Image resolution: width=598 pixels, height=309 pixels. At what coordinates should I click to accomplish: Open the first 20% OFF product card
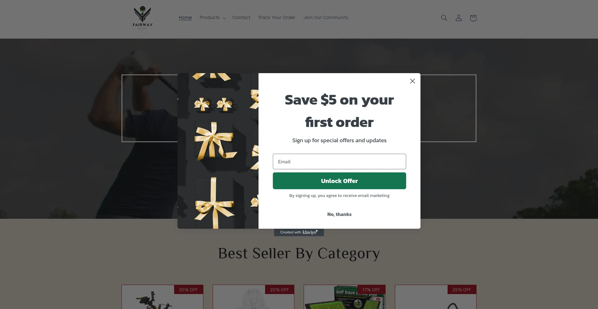click(x=162, y=297)
